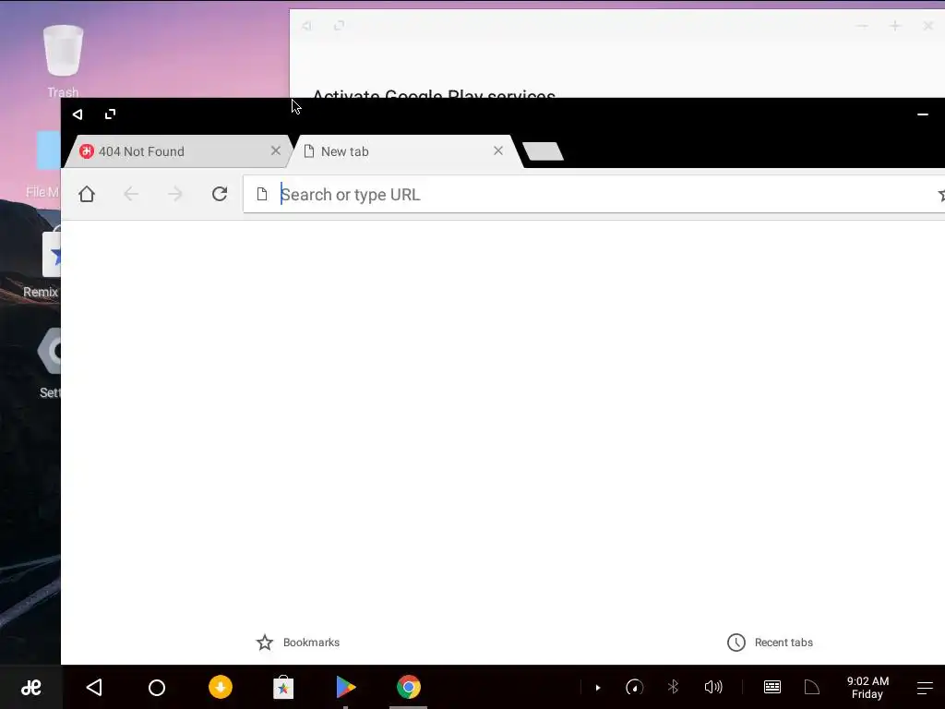Minimize the background Play services window
945x709 pixels.
click(x=863, y=26)
